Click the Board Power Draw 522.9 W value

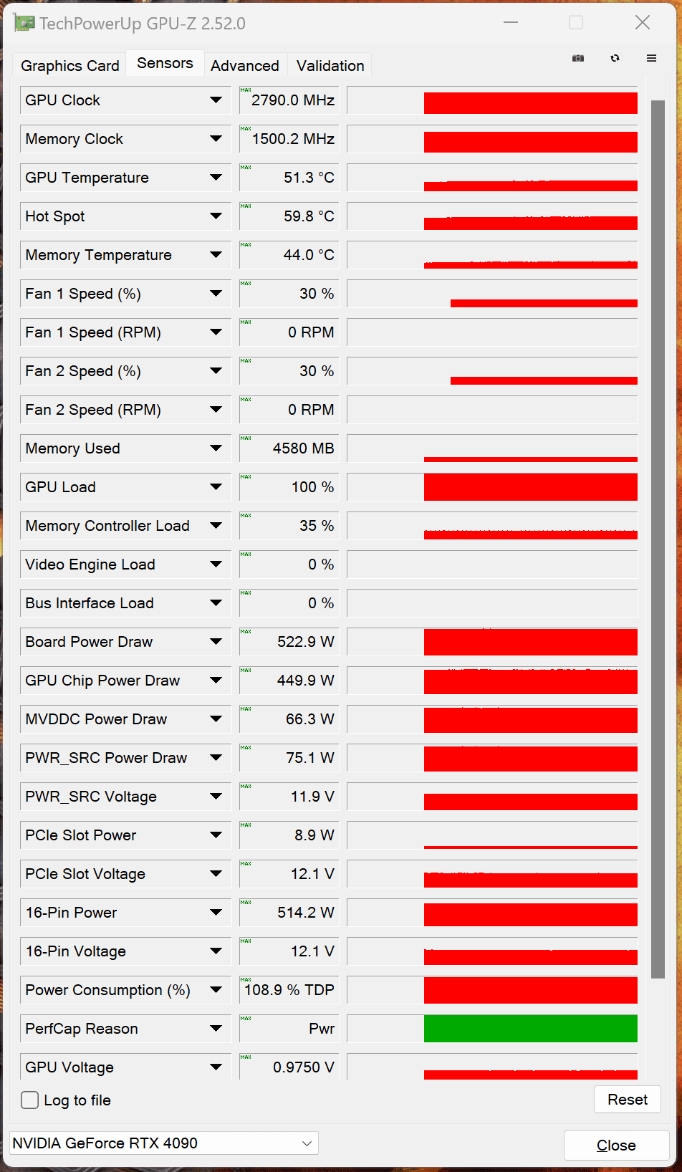tap(289, 642)
